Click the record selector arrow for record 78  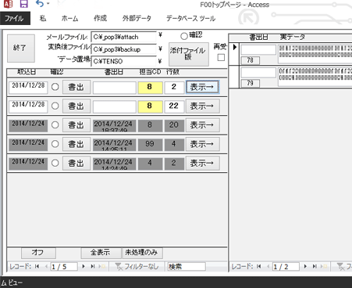pyautogui.click(x=234, y=54)
